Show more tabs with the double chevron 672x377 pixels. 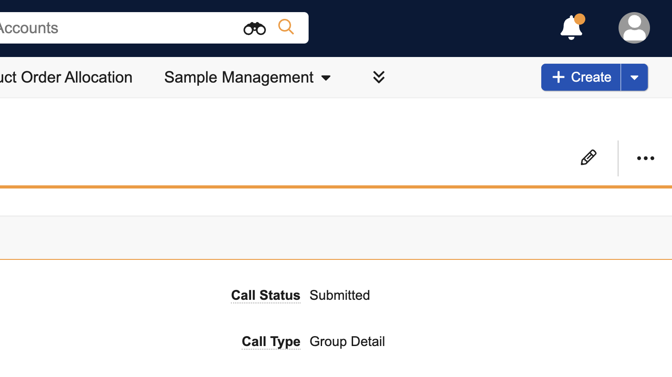click(379, 77)
